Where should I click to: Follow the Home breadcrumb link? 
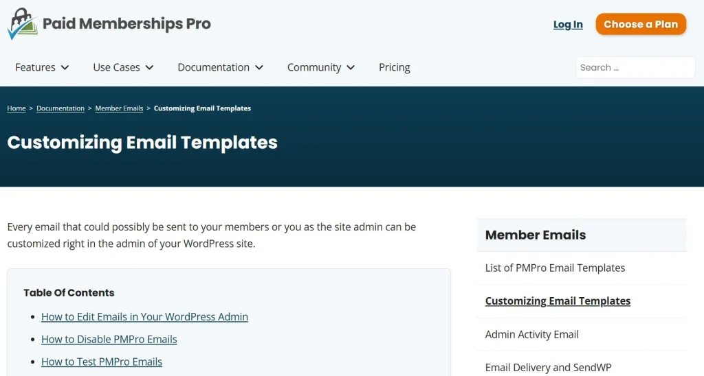(16, 108)
